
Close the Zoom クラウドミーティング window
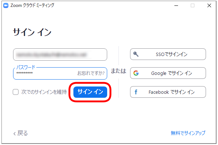point(209,5)
